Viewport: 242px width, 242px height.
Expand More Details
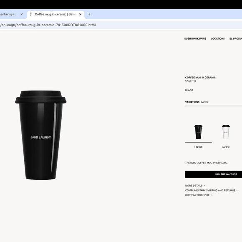[195, 186]
